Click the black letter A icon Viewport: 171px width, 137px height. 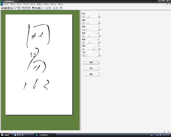(x=46, y=8)
